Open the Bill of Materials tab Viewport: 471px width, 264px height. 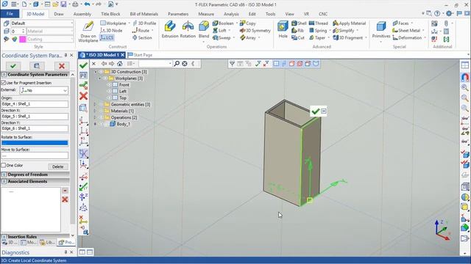(x=144, y=14)
